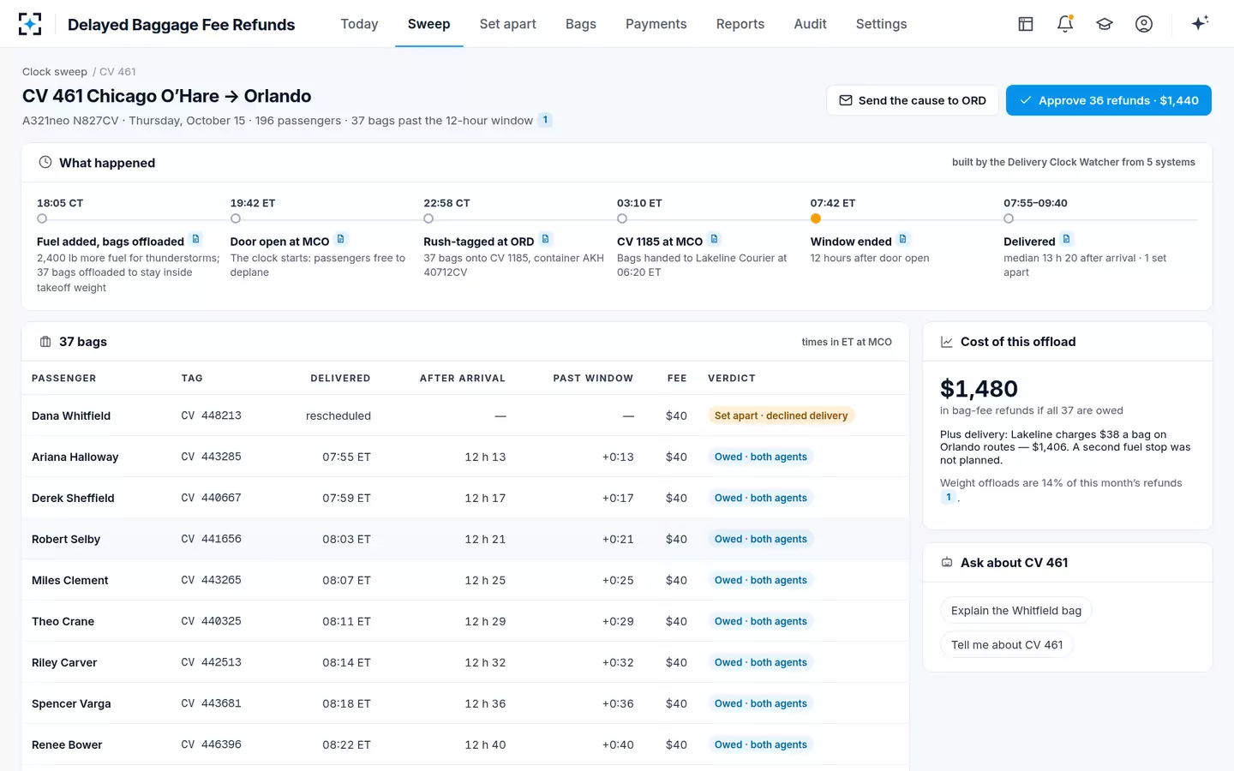
Task: Go to Clock sweep breadcrumb
Action: [x=55, y=72]
